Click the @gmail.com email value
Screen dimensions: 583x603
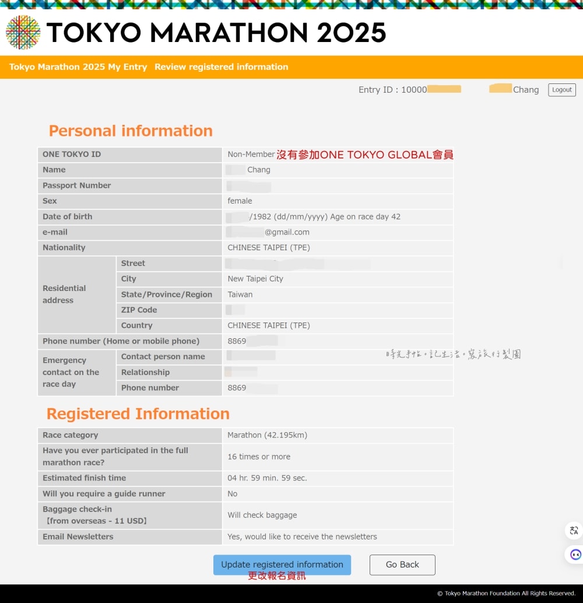[287, 232]
